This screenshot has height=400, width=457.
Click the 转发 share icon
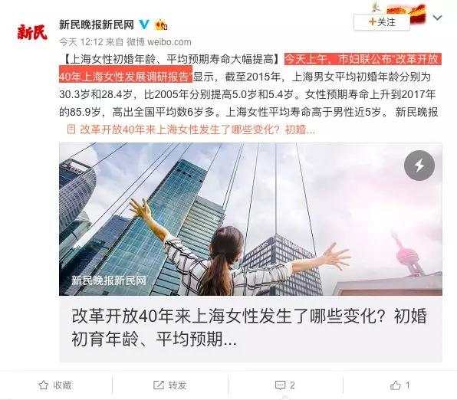point(159,385)
